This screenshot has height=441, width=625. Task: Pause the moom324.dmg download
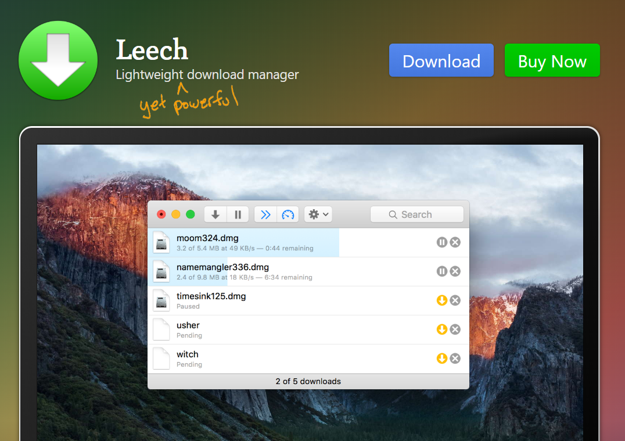[441, 242]
